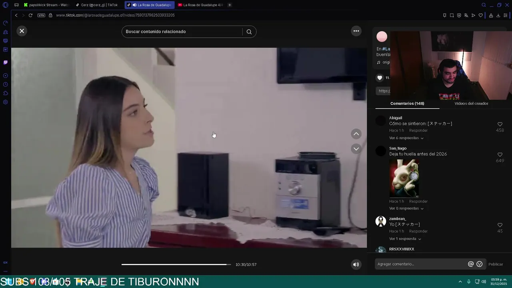Open the three-dots more options menu
This screenshot has width=512, height=288.
[x=356, y=31]
